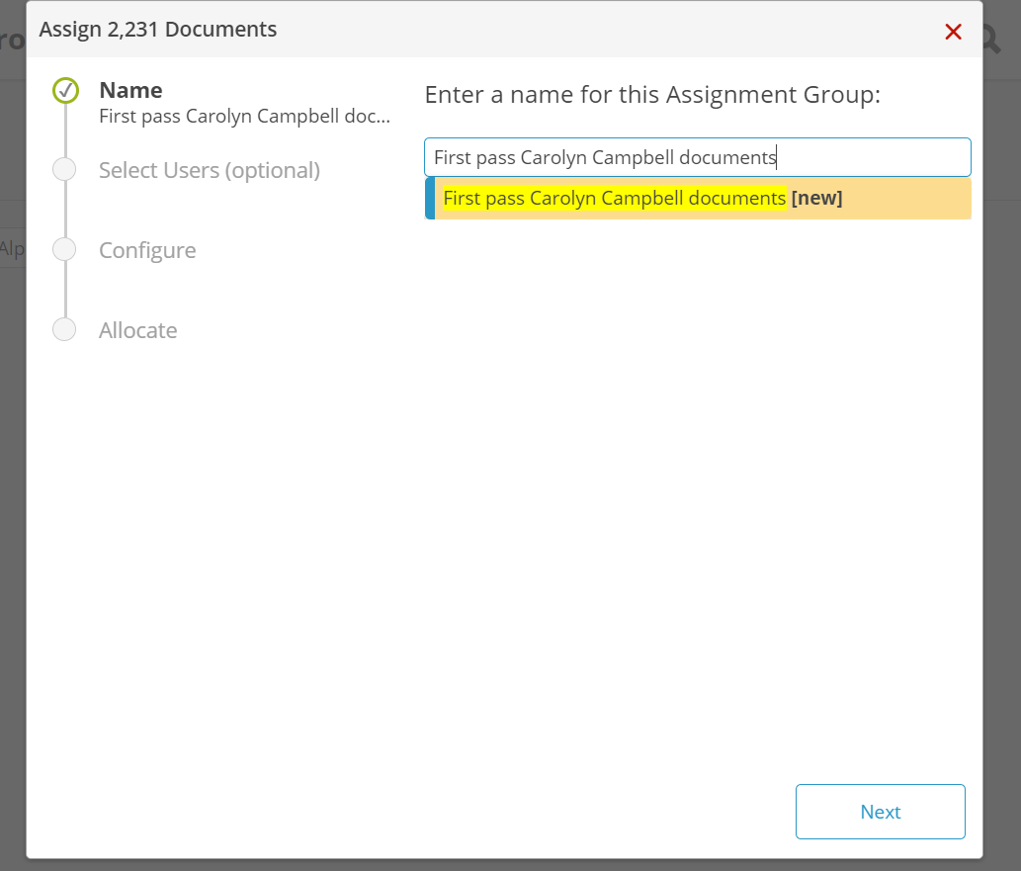Click the truncated 'First pass Carolyn Campbell doc...' subtitle
The image size is (1021, 871).
click(x=244, y=116)
